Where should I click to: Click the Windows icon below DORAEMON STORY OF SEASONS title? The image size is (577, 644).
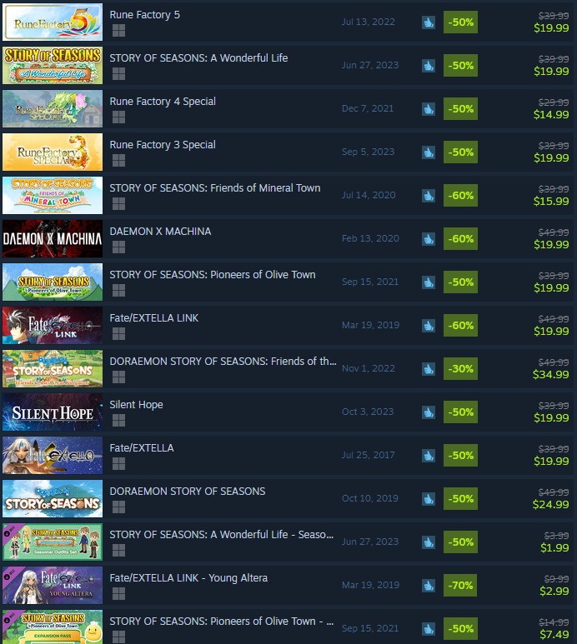[118, 507]
